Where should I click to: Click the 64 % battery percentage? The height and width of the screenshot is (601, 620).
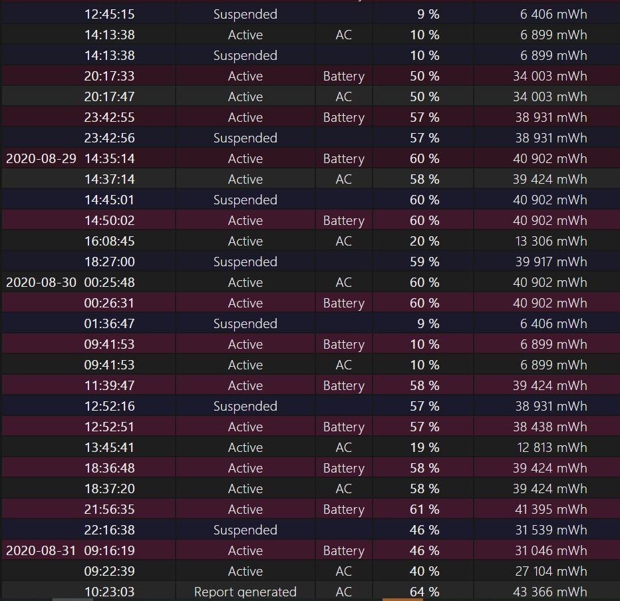424,592
